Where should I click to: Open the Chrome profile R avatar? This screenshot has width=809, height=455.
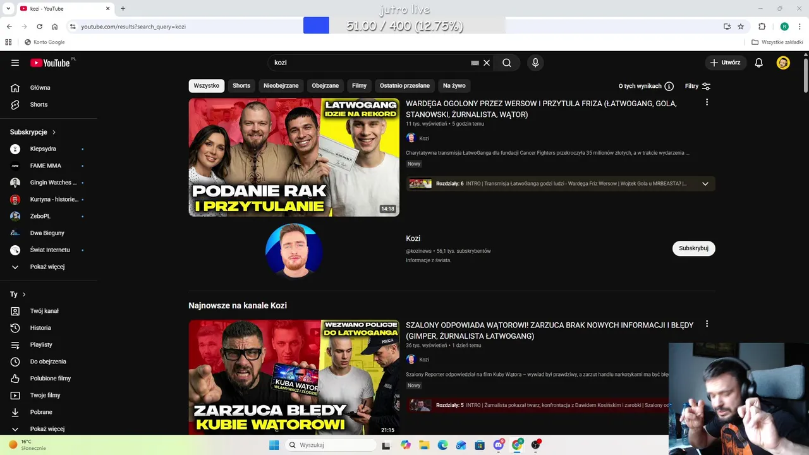784,27
